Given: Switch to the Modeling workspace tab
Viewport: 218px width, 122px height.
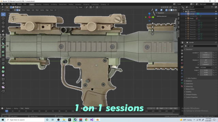Looking at the screenshot, I should [38, 4].
